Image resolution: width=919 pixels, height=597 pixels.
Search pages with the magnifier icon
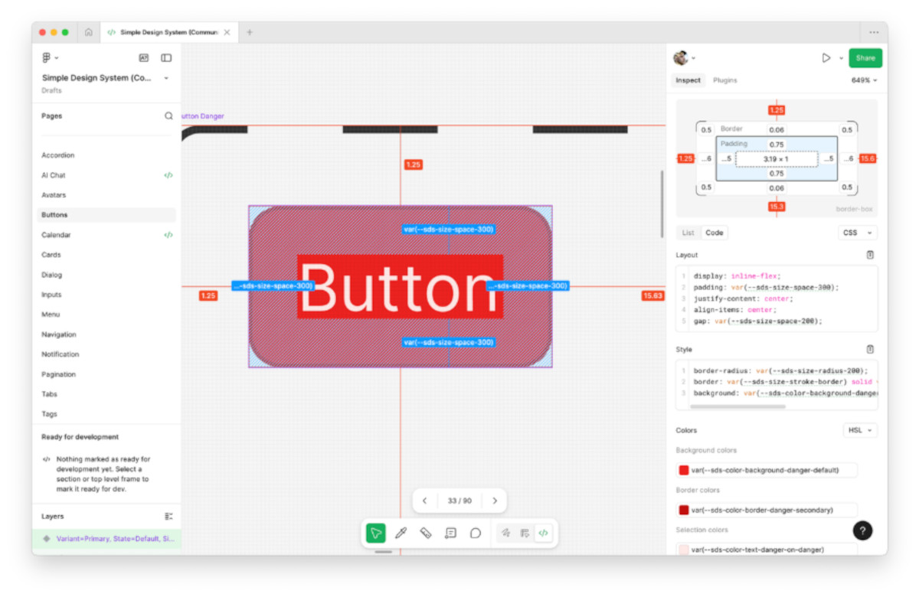pos(168,116)
